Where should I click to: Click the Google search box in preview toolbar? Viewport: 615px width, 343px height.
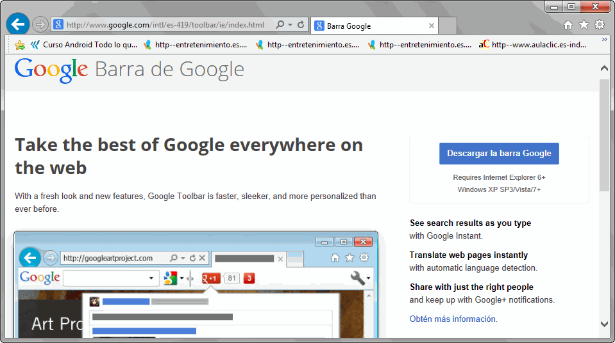click(x=111, y=278)
